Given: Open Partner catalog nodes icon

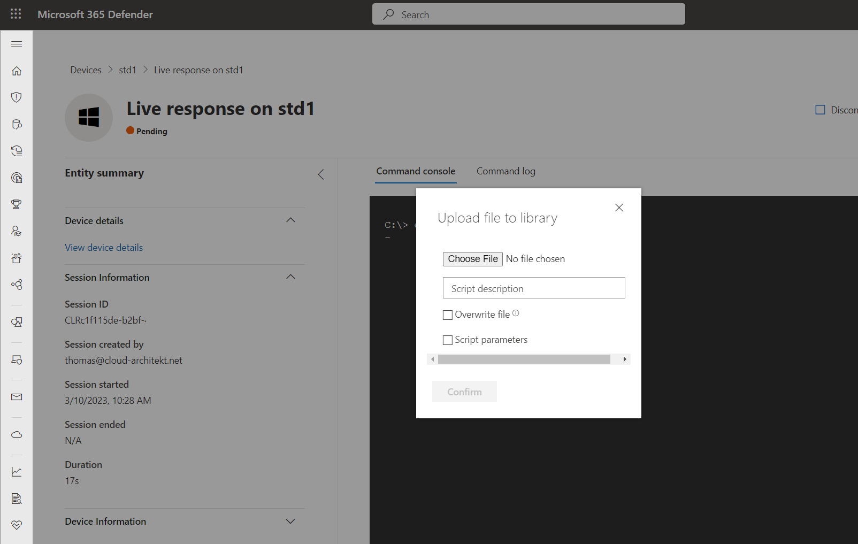Looking at the screenshot, I should (x=17, y=285).
